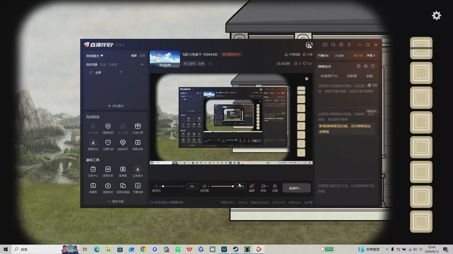
Task: Open the 正版音乐 music tool
Action: point(138,172)
